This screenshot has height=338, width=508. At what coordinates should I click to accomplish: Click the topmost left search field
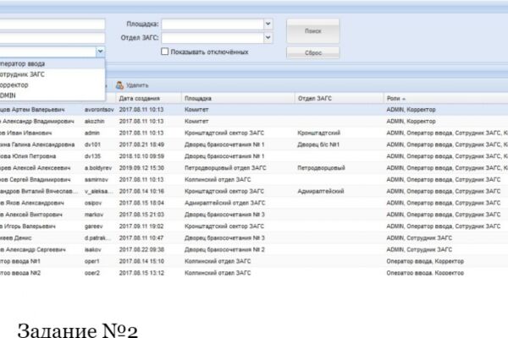coord(52,24)
